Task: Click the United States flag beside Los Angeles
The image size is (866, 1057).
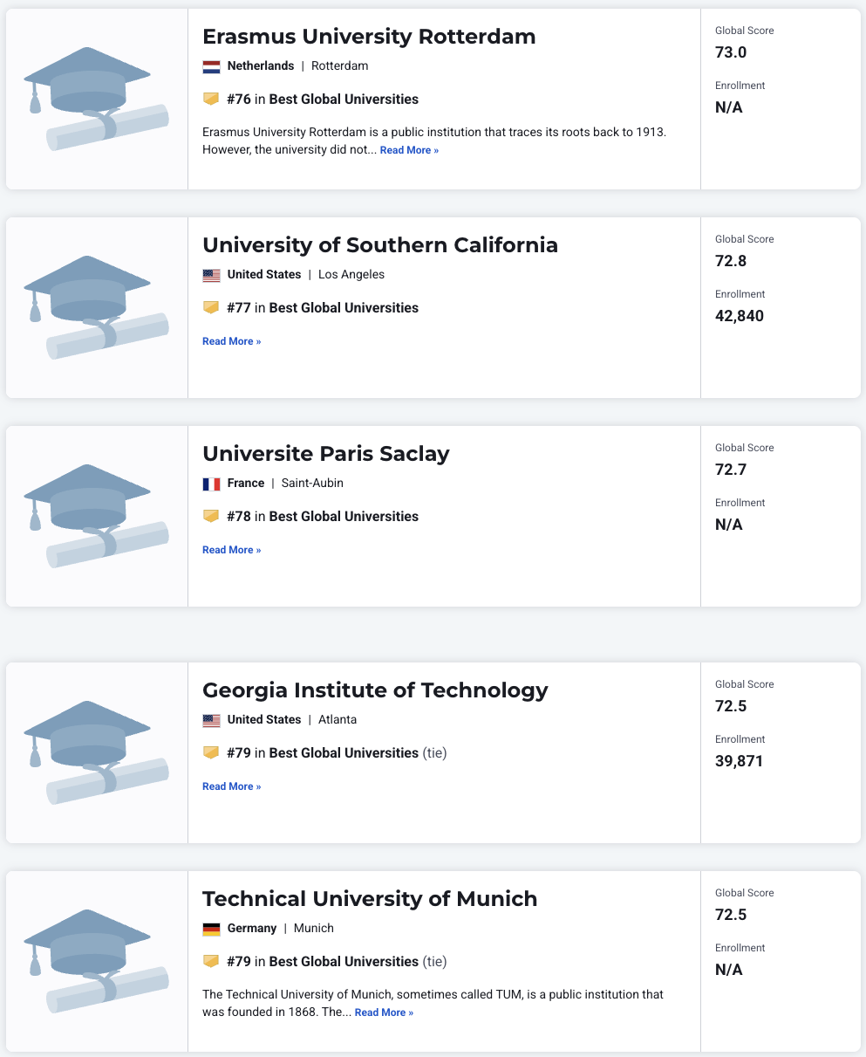Action: (211, 275)
